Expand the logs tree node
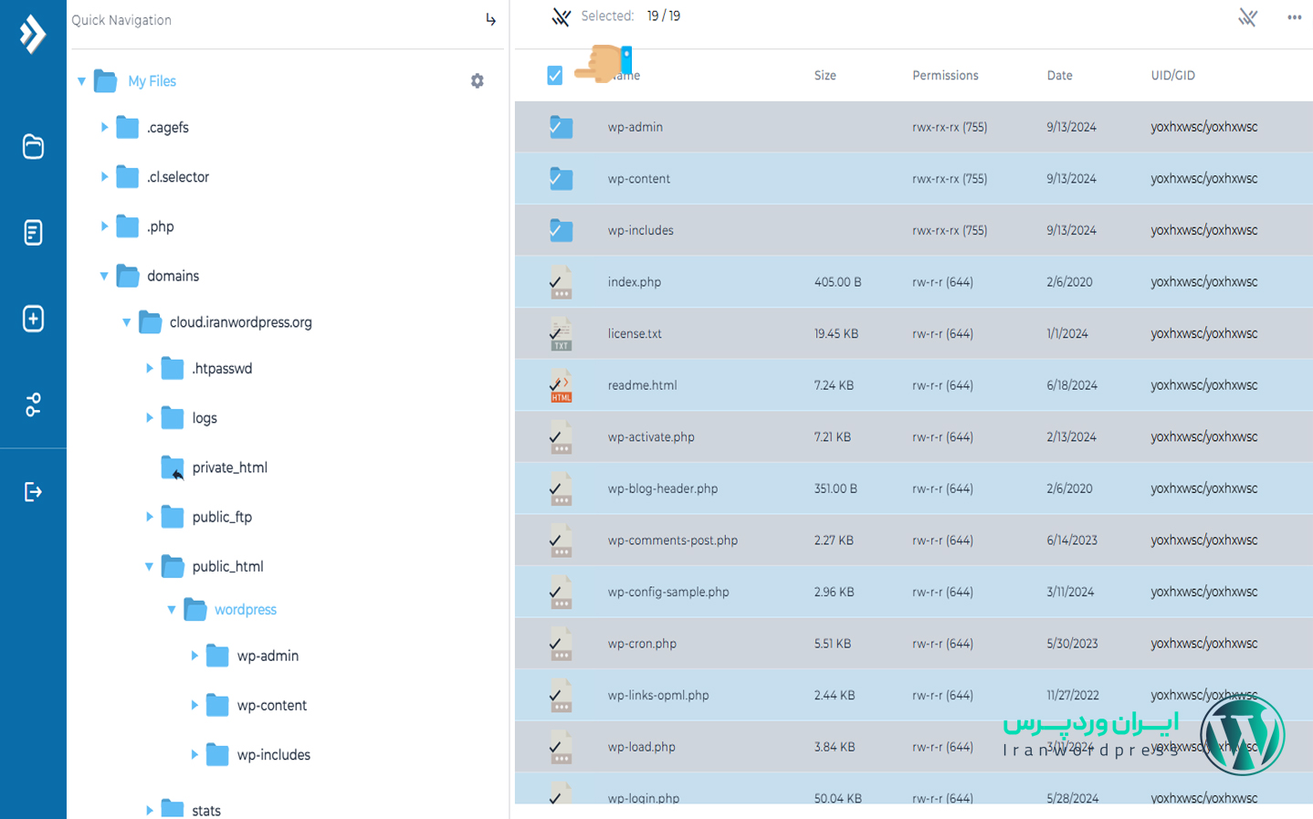1313x819 pixels. (x=149, y=417)
